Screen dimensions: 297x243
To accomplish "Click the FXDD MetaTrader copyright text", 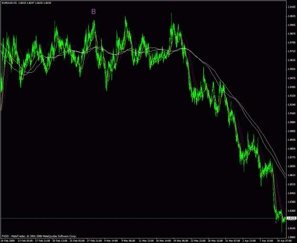I will 39,236.
